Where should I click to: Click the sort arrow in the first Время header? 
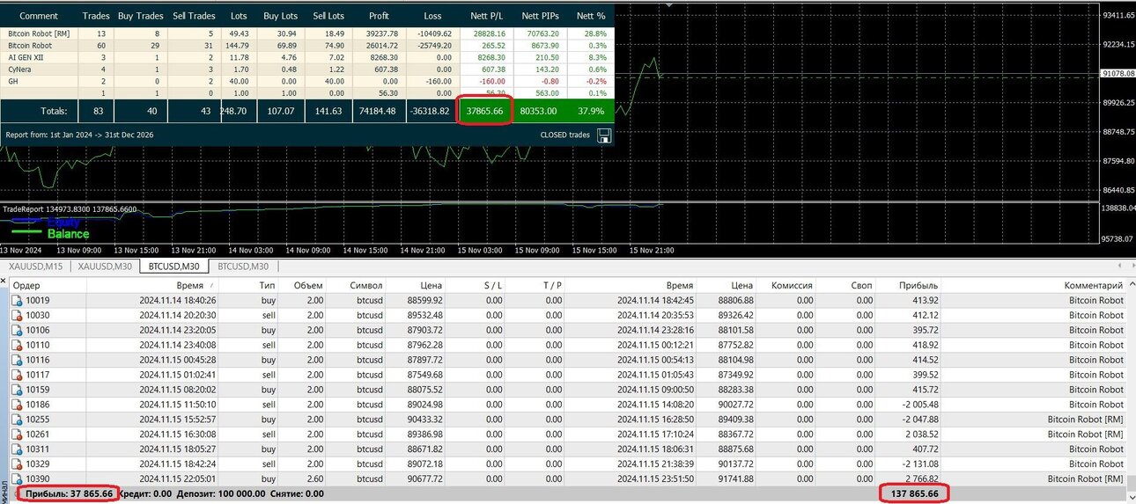[214, 285]
